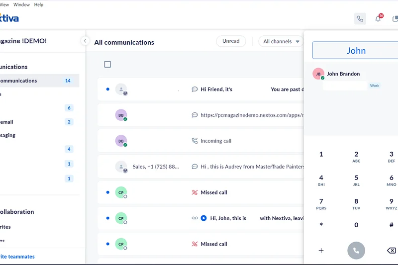Image resolution: width=398 pixels, height=265 pixels.
Task: Click the backspace icon on dialpad
Action: (391, 251)
